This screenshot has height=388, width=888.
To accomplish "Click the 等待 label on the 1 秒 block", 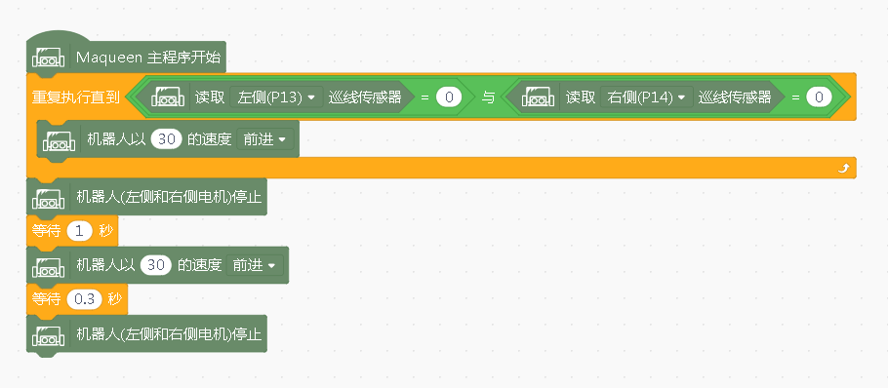I will 47,231.
